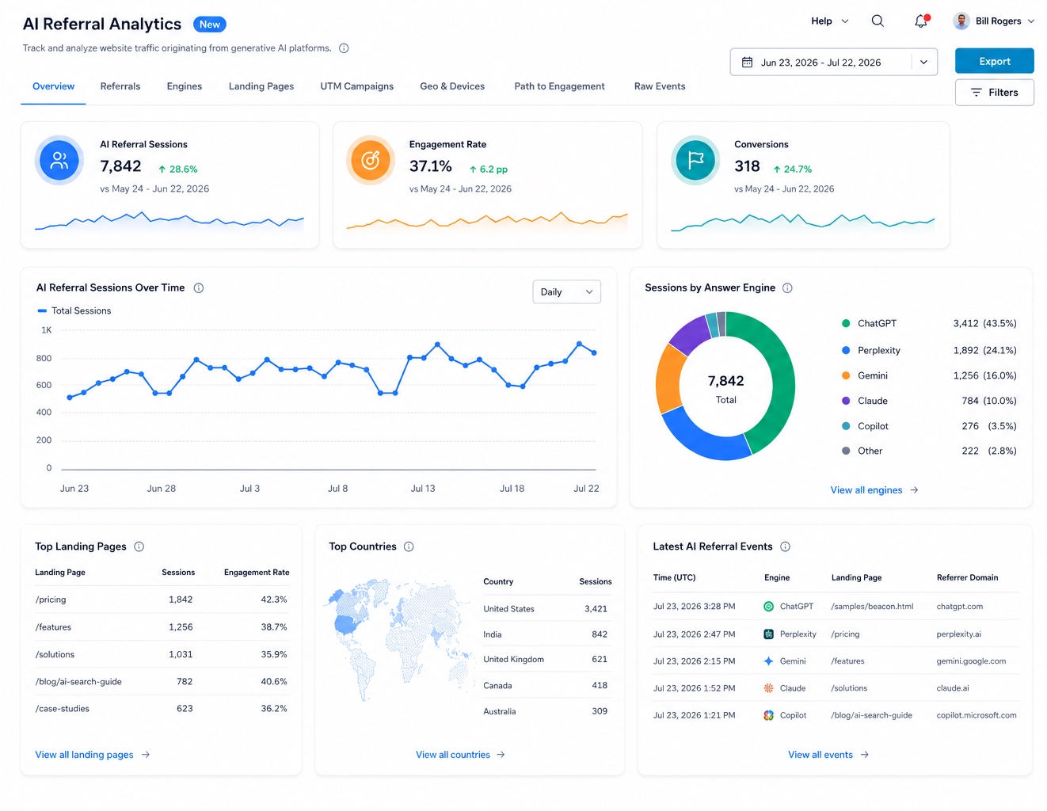This screenshot has width=1047, height=811.
Task: Click the Export button
Action: click(x=995, y=62)
